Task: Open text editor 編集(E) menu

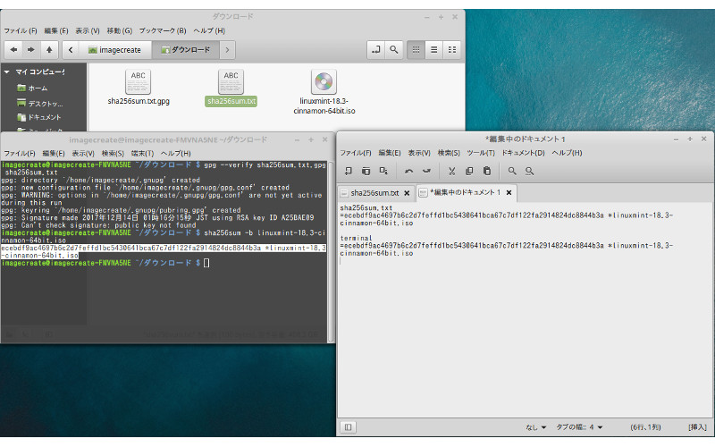Action: tap(390, 153)
